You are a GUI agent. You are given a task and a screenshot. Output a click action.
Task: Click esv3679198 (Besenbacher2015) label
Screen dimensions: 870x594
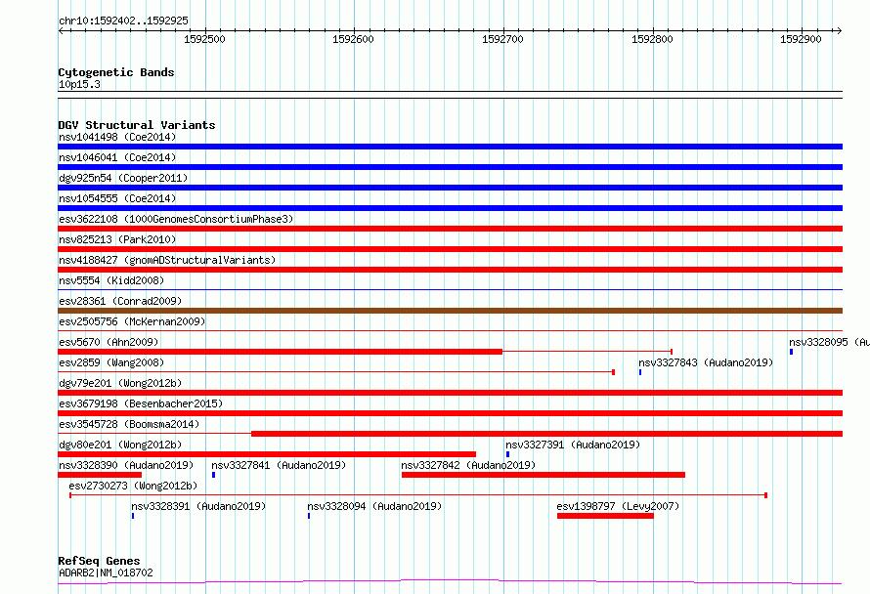pyautogui.click(x=141, y=403)
